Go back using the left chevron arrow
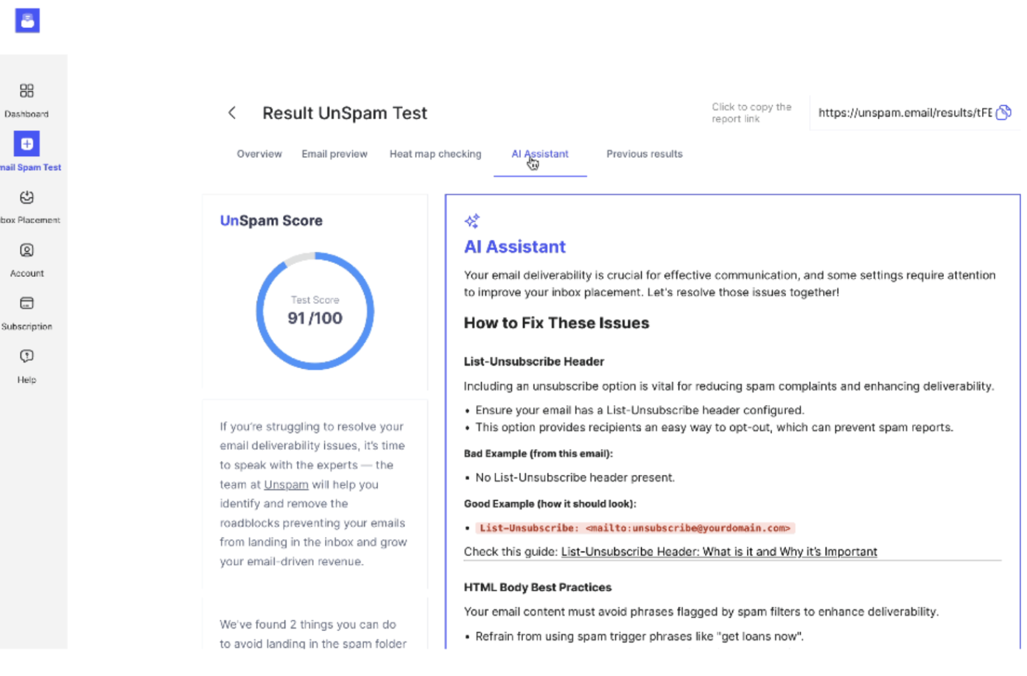1027x676 pixels. click(x=232, y=113)
